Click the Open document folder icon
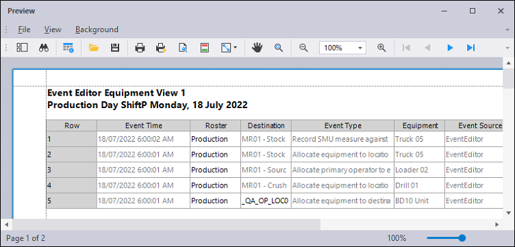 click(x=94, y=48)
